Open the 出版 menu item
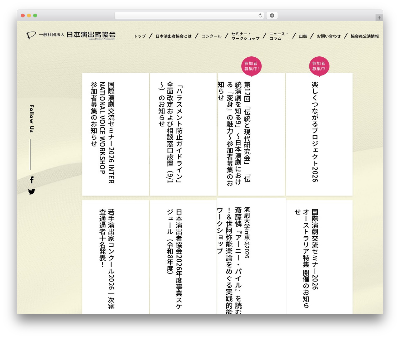Viewport: 400px width, 338px height. (x=303, y=36)
